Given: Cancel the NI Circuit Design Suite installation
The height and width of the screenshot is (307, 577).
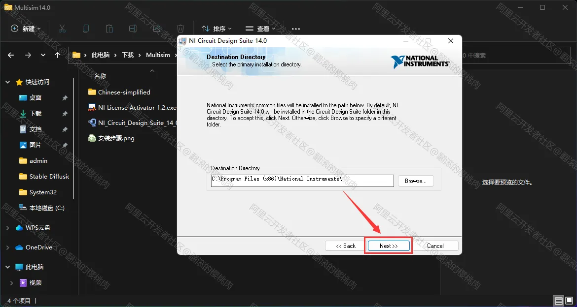Looking at the screenshot, I should [435, 246].
